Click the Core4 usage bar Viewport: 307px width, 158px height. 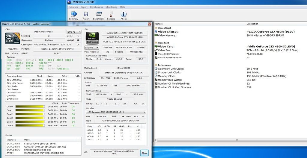coord(30,121)
